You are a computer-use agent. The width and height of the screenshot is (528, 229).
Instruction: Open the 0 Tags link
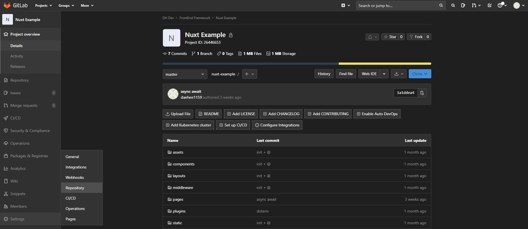pyautogui.click(x=225, y=54)
